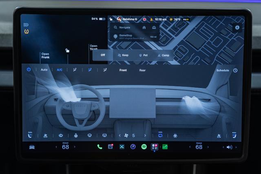Tap the battery icon beside 54%
Image resolution: width=261 pixels, height=174 pixels.
102,19
